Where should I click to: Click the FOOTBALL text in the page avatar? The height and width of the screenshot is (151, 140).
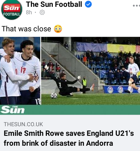click(x=12, y=14)
